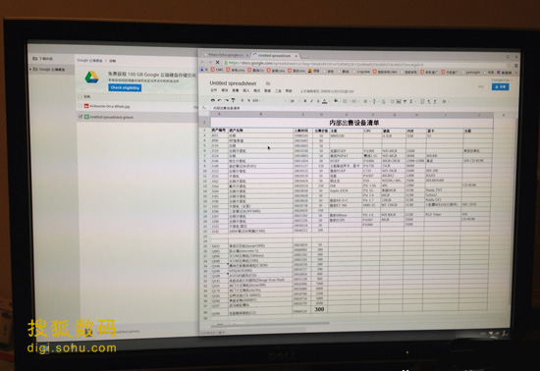540x371 pixels.
Task: Switch to the plus.google.com tab
Action: click(x=226, y=55)
